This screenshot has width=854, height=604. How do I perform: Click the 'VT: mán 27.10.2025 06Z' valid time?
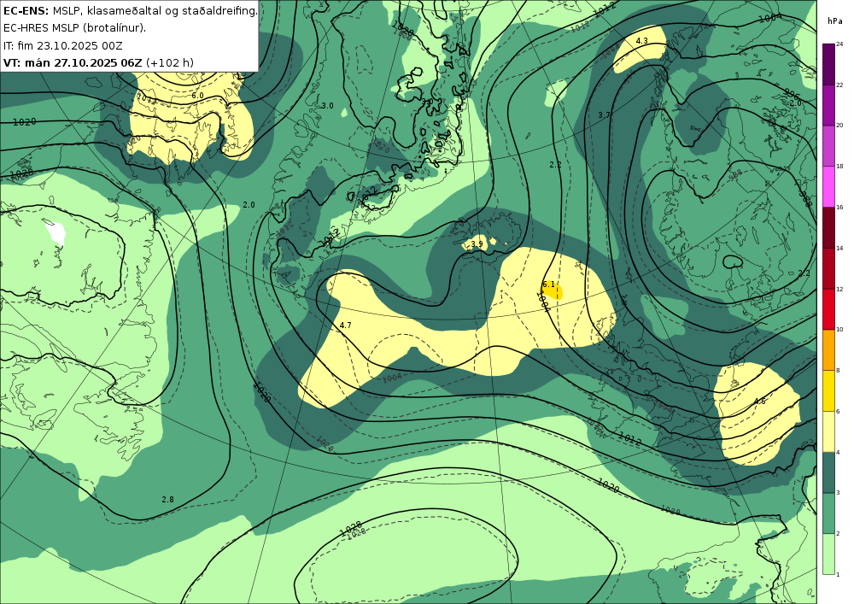pos(73,62)
